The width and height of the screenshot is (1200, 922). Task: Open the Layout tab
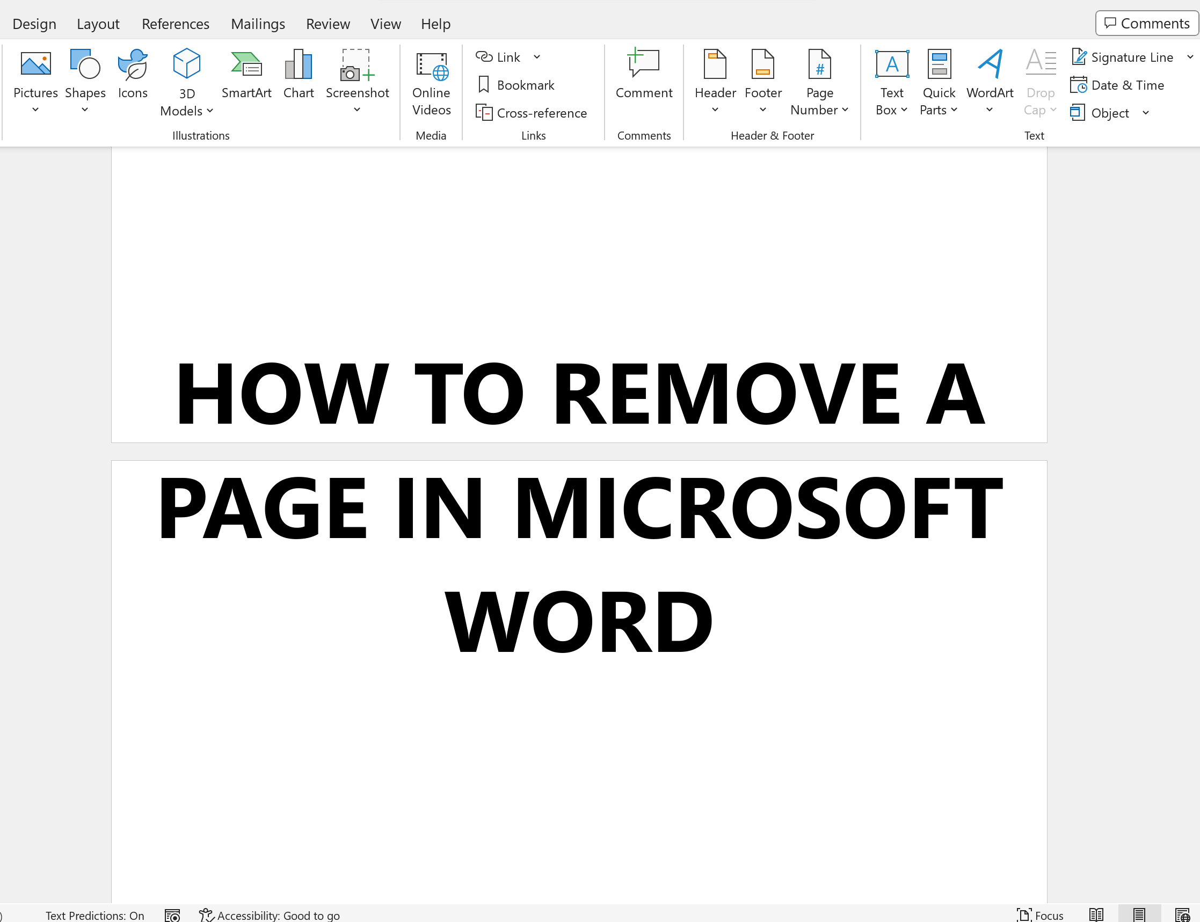[98, 24]
